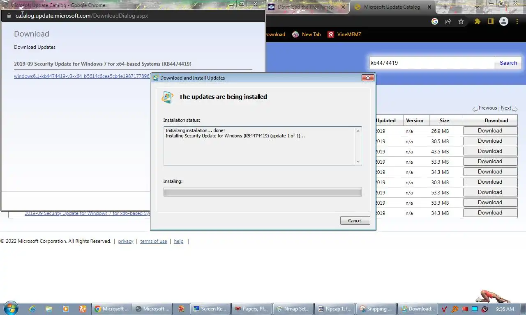Screen dimensions: 526x315
Task: Click the lock icon in popup address bar
Action: click(x=9, y=16)
